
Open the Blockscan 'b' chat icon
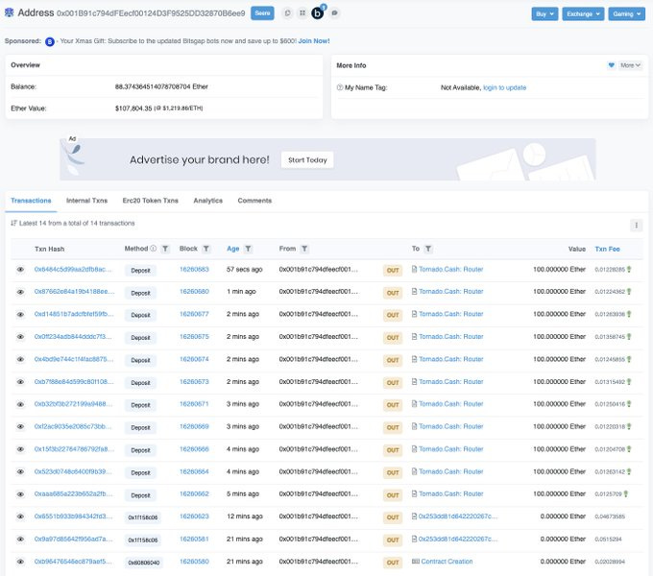318,13
